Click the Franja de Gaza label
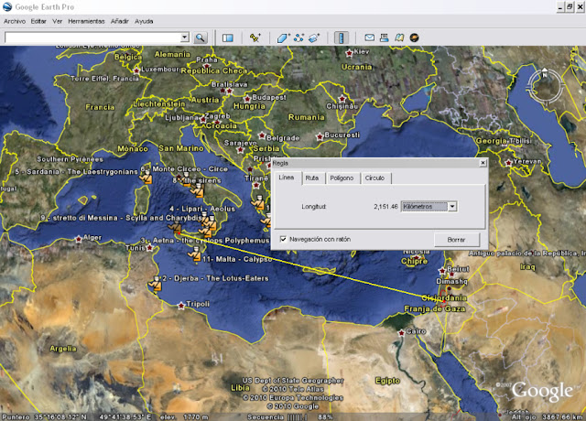The height and width of the screenshot is (421, 586). [435, 309]
